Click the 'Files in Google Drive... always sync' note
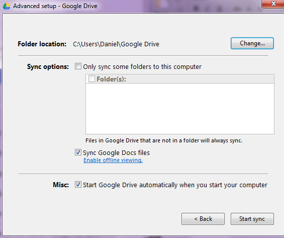Image resolution: width=284 pixels, height=238 pixels. click(164, 140)
